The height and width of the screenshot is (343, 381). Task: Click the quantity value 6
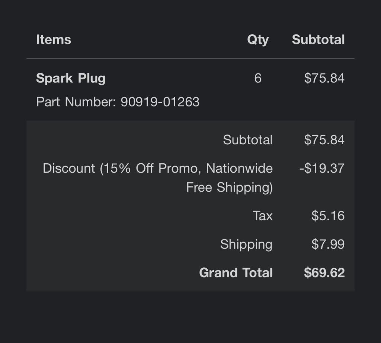point(258,78)
